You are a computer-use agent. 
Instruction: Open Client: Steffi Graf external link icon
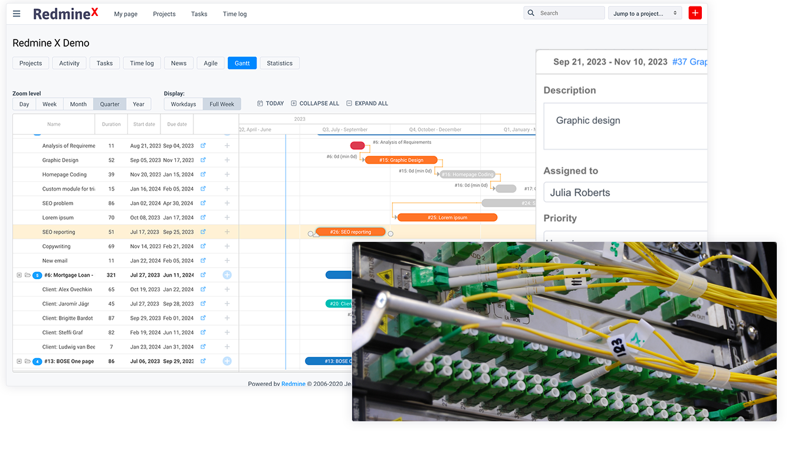click(203, 332)
